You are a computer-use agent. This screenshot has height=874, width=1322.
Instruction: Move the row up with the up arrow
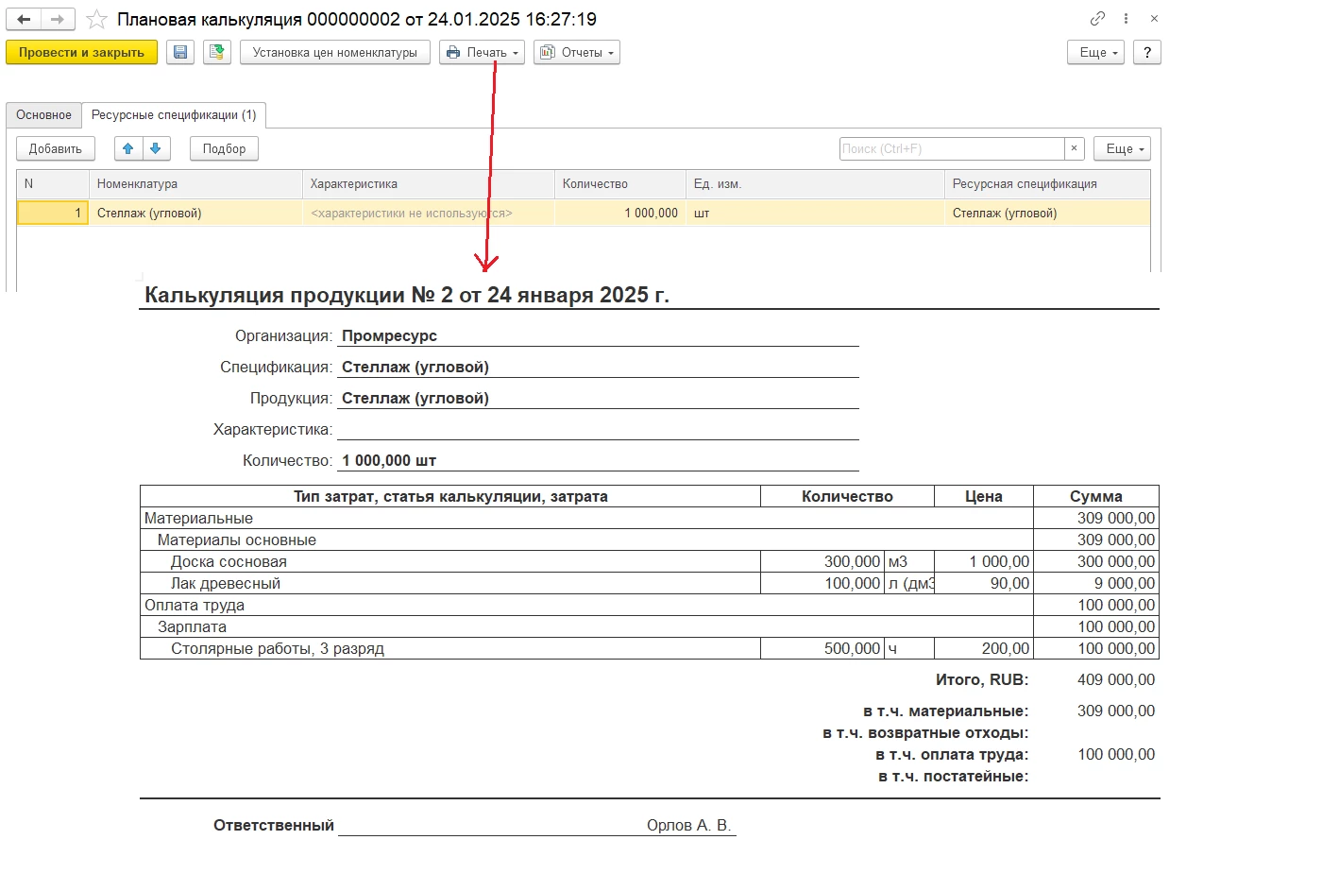pos(128,148)
